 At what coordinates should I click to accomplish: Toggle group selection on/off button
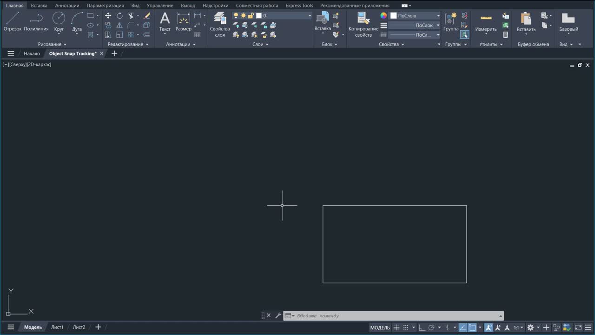[465, 35]
